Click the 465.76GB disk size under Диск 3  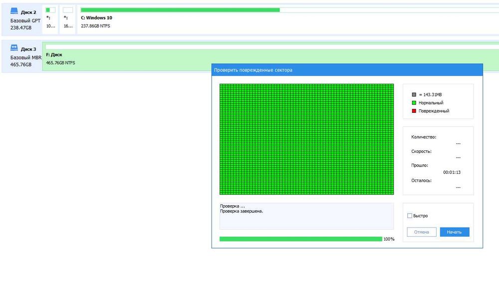tap(20, 64)
